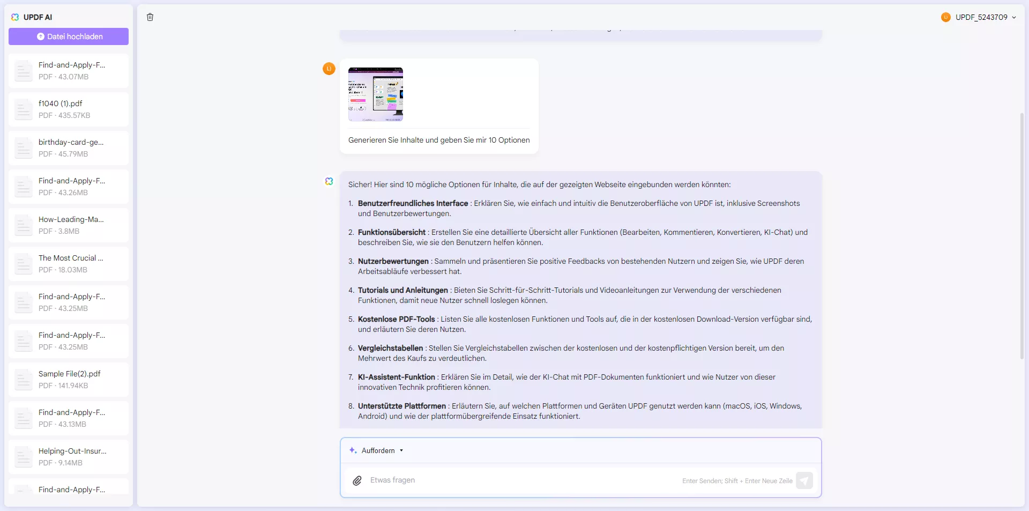
Task: Click the 141.94KB file size text
Action: (x=73, y=386)
